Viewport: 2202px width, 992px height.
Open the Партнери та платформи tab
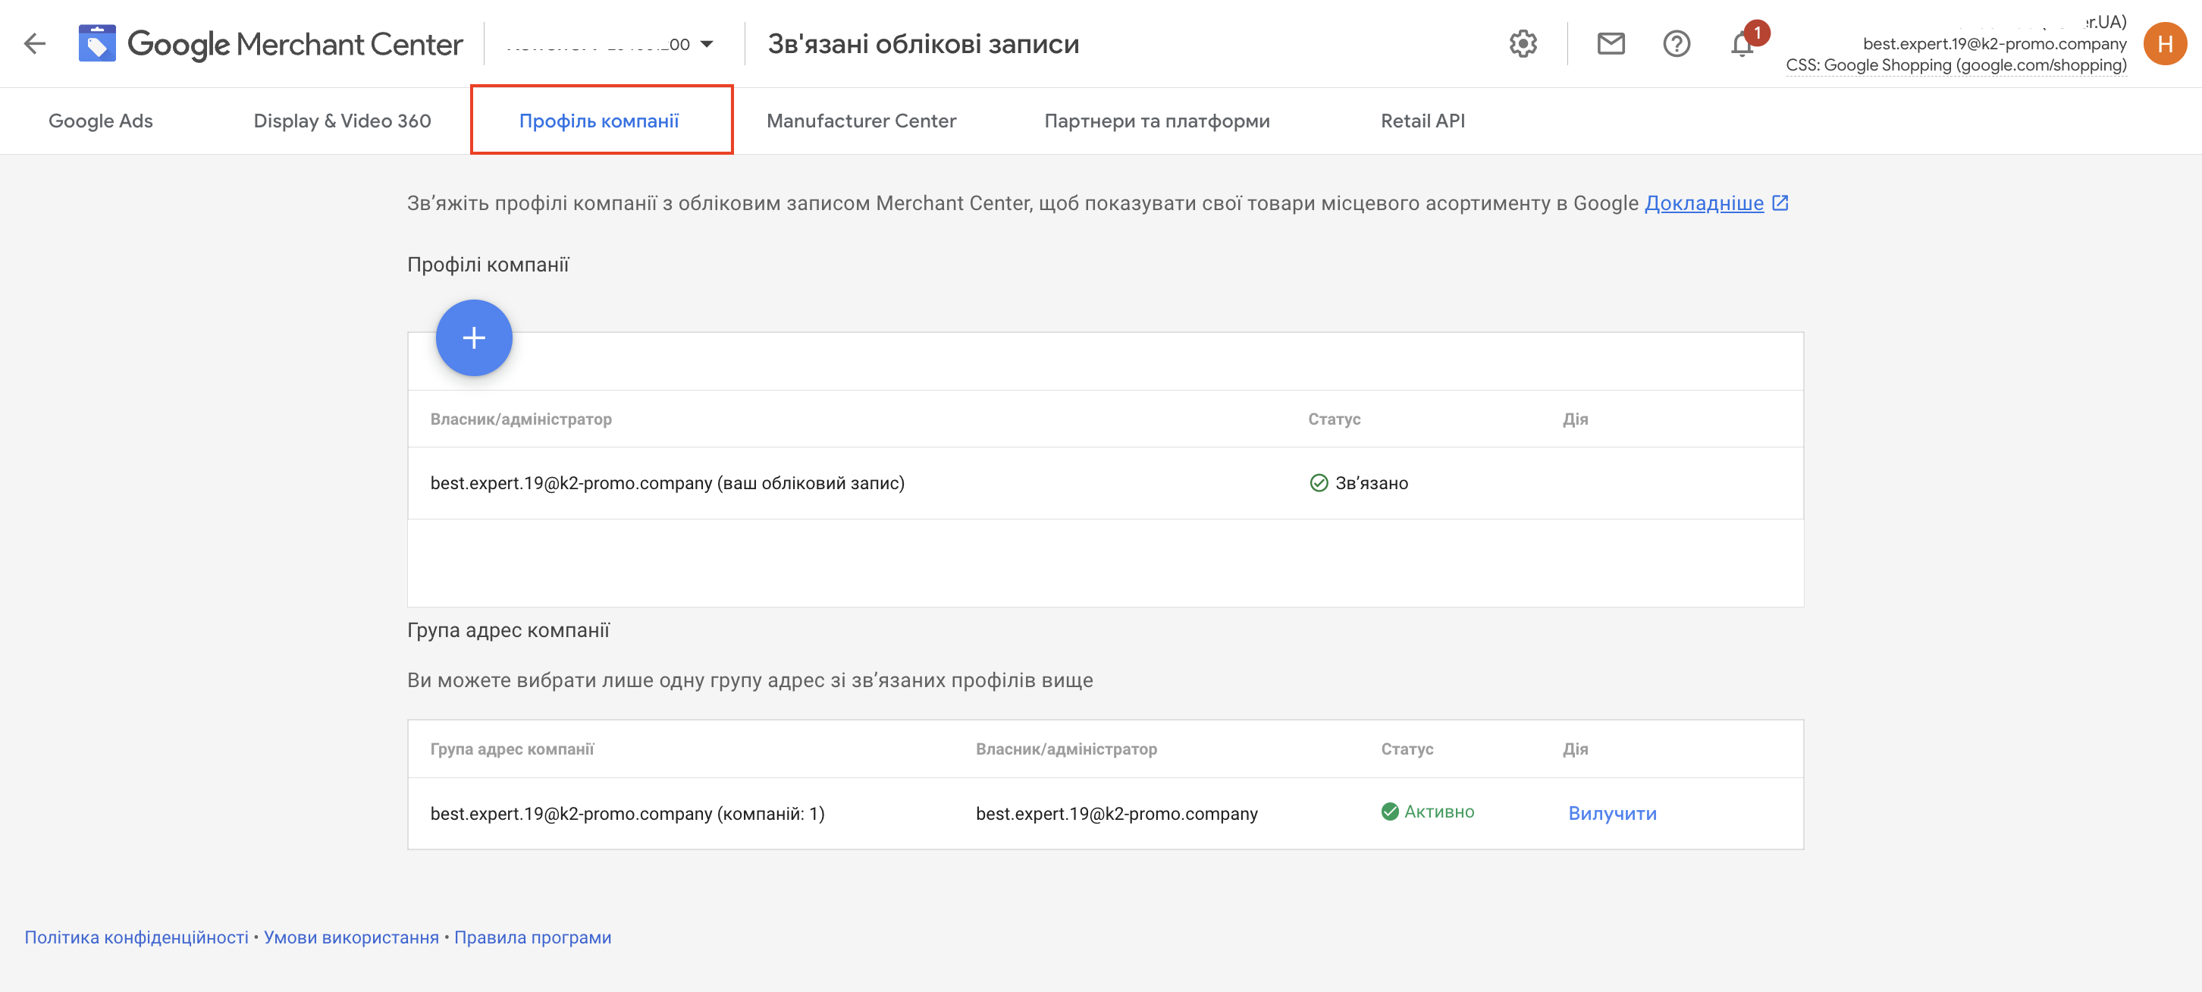1156,121
